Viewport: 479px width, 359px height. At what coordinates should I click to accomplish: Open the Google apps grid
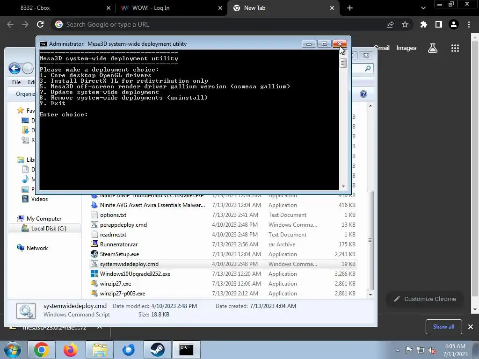point(455,48)
